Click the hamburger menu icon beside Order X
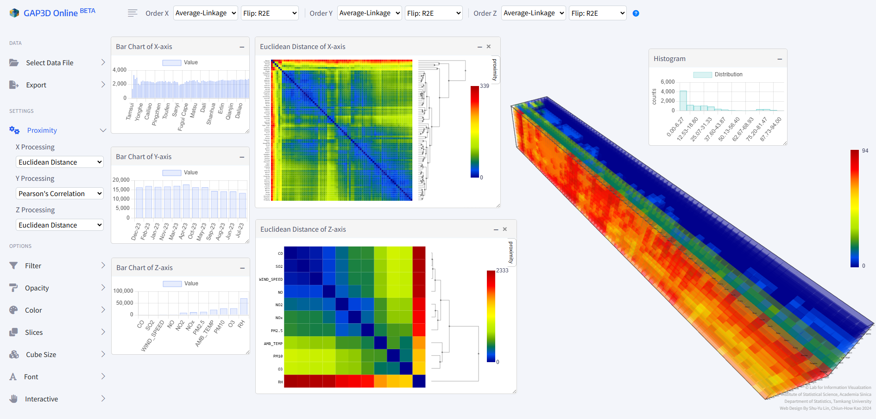 [x=132, y=13]
